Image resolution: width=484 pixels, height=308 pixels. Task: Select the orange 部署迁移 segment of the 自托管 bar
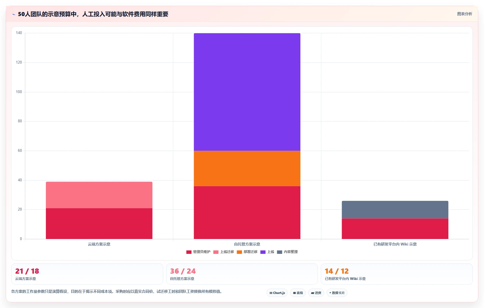pos(247,168)
